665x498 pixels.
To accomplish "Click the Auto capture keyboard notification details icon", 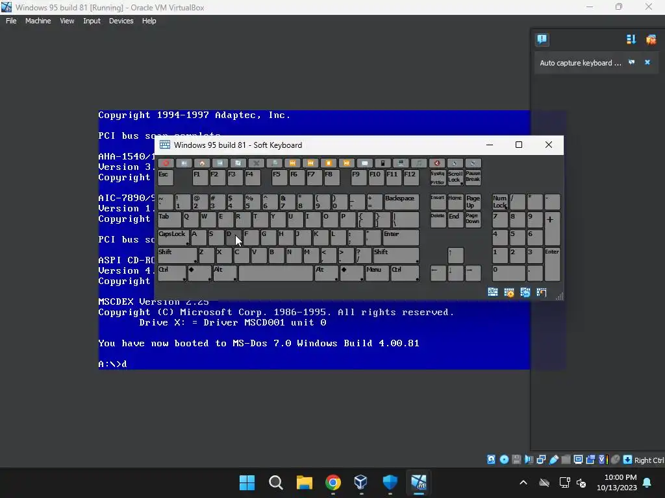I will tap(631, 62).
